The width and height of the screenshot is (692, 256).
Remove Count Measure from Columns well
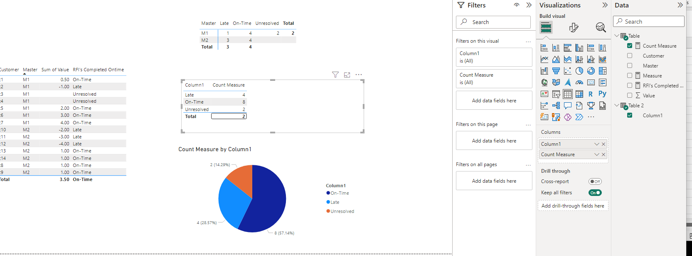(603, 155)
